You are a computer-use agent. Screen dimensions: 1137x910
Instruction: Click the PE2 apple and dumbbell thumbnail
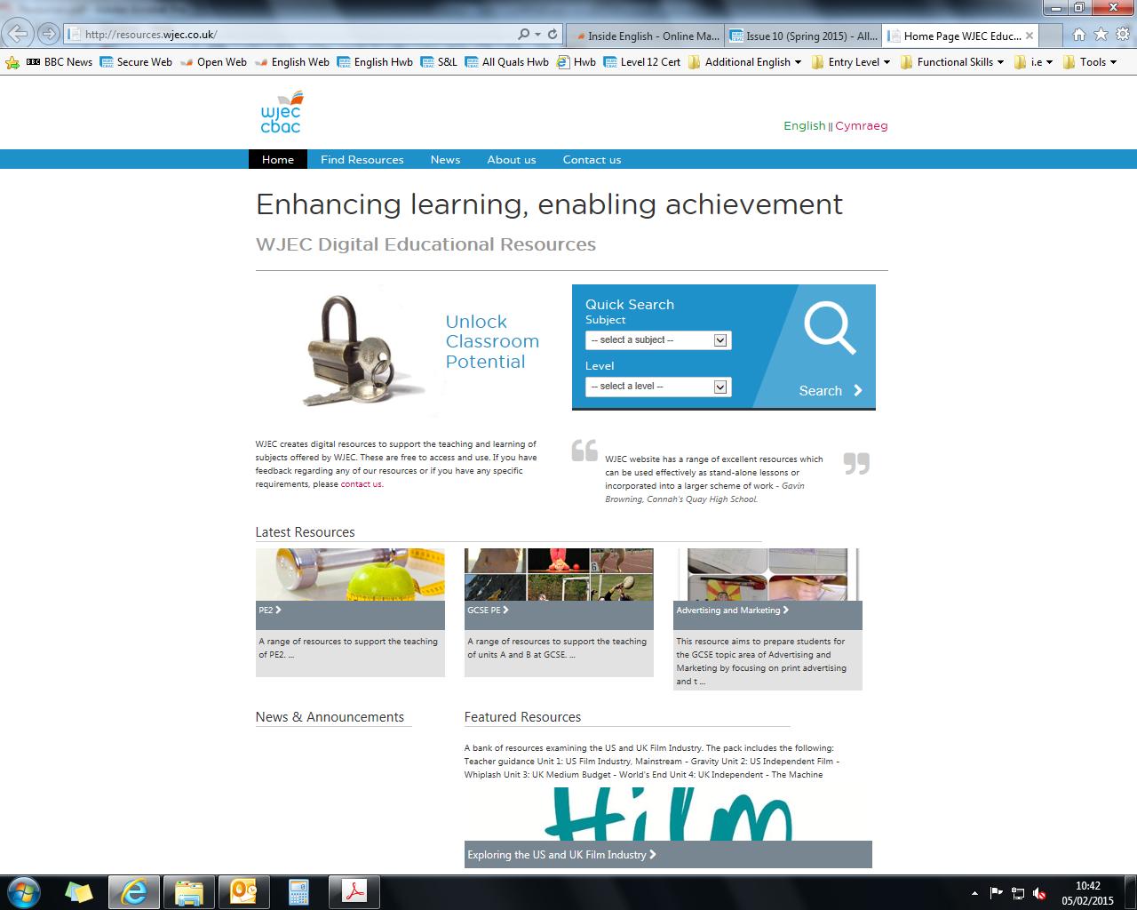350,575
